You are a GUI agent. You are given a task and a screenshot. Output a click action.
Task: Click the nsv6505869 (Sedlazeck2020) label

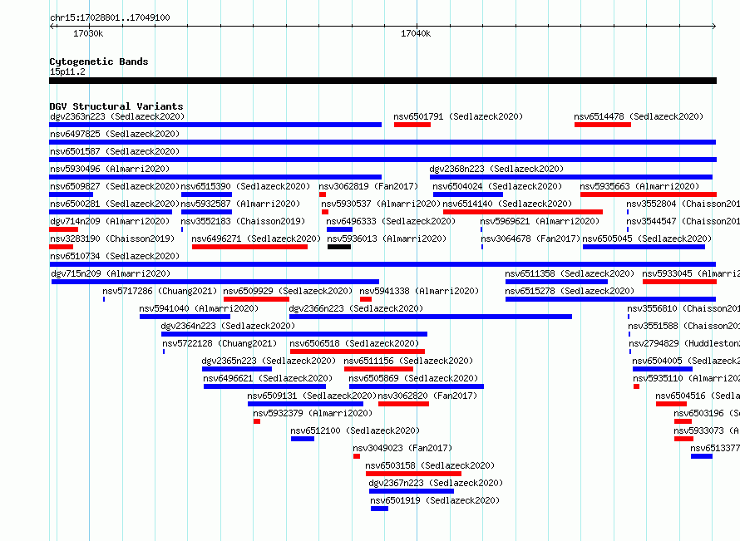coord(413,378)
